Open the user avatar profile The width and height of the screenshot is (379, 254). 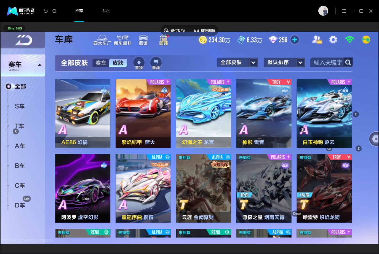[323, 11]
